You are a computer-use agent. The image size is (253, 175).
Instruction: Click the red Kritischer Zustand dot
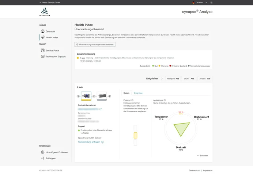(170, 66)
